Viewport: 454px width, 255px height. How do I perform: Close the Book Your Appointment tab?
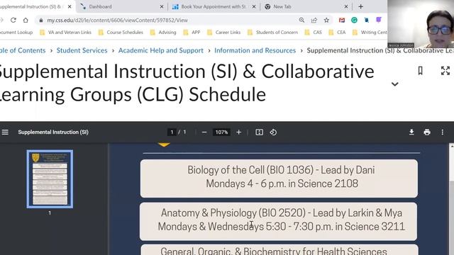[254, 6]
